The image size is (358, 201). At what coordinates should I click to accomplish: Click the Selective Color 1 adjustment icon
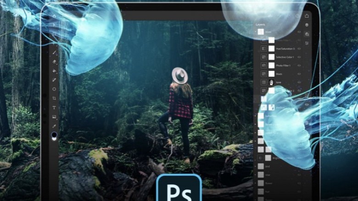click(x=264, y=57)
